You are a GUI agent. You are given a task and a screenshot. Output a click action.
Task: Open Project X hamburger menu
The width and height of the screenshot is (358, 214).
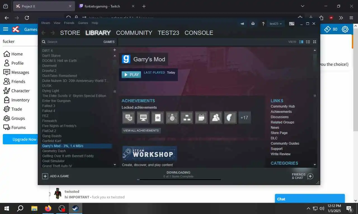pos(5,29)
